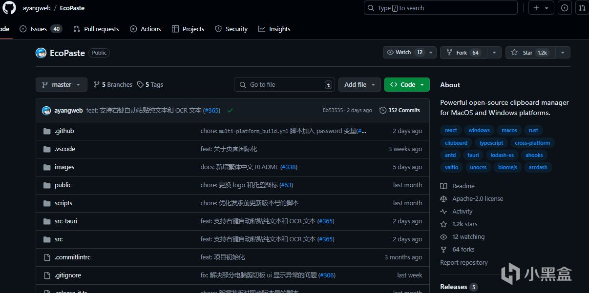The height and width of the screenshot is (293, 589).
Task: Open the ayangweb owner link in header
Action: 36,8
